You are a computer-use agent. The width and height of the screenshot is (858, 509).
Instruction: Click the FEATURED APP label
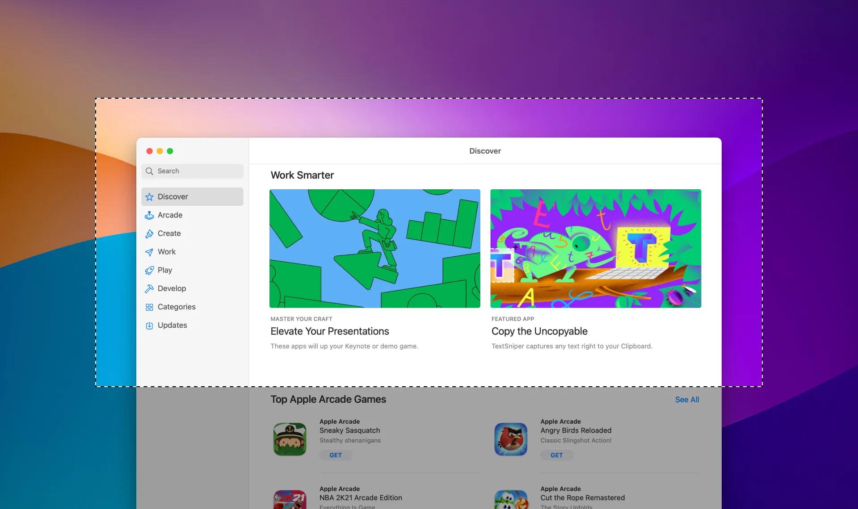click(x=513, y=319)
